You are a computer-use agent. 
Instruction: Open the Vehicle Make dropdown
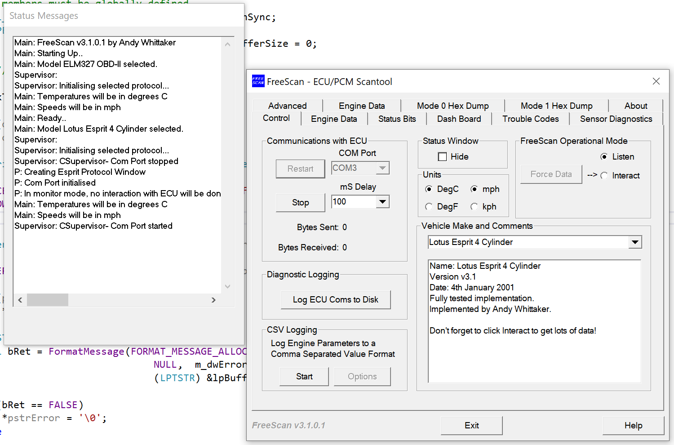635,242
